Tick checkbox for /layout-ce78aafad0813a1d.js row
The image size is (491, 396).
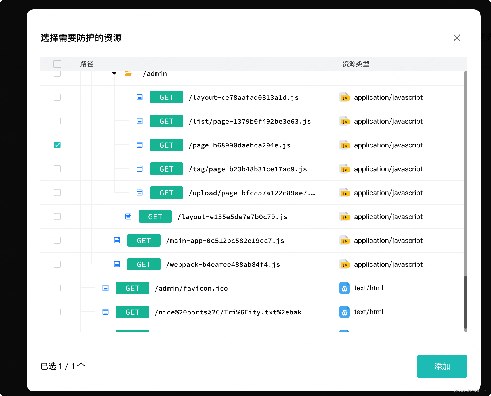(57, 97)
